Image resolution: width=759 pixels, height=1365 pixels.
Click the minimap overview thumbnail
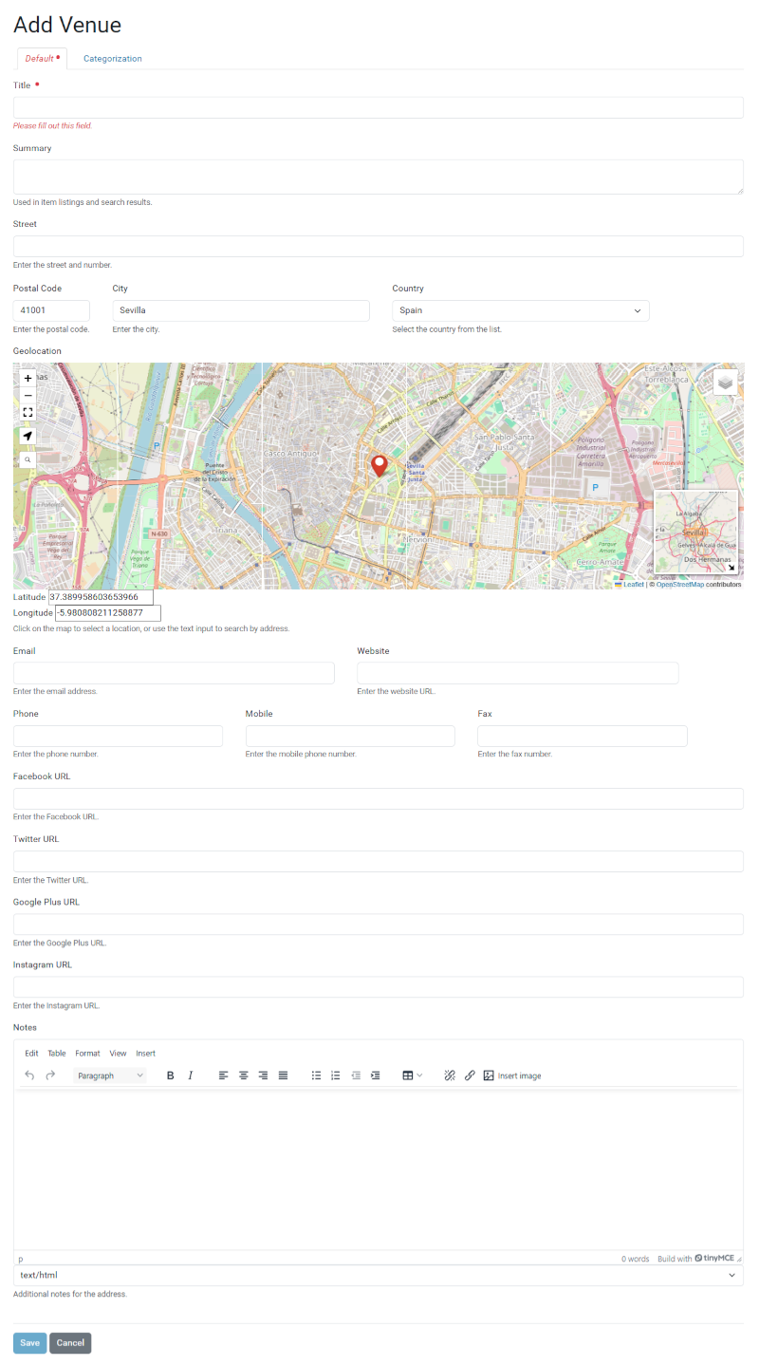pos(694,532)
